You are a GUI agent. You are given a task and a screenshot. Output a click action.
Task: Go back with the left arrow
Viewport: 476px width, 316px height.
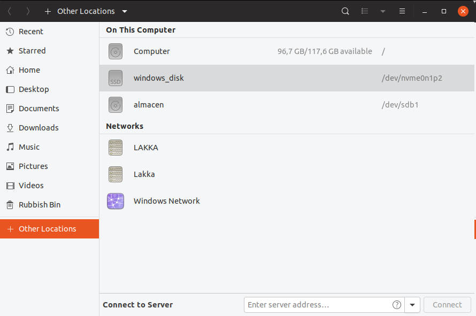[x=10, y=11]
